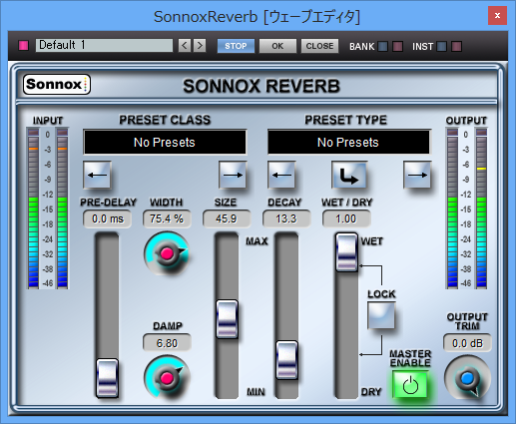The height and width of the screenshot is (424, 516).
Task: Click the right input level meter
Action: point(62,208)
